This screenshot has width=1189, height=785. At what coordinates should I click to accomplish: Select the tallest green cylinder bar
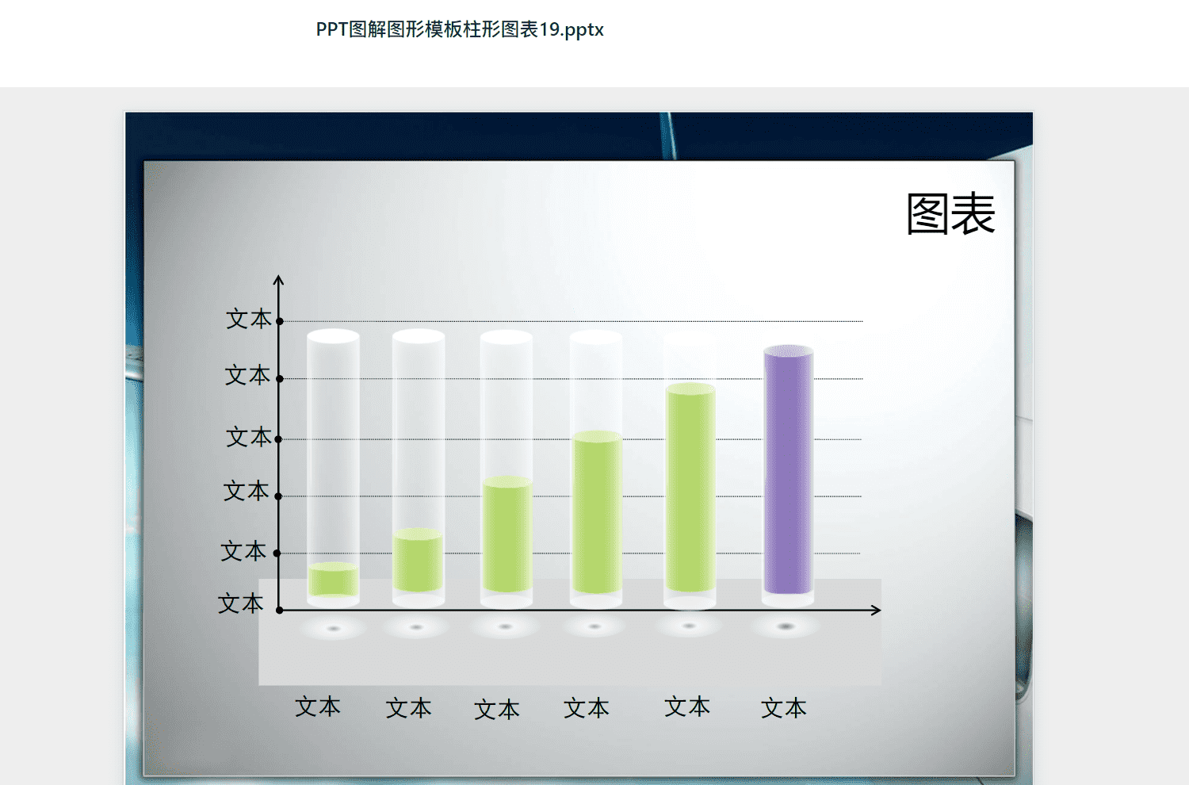[x=690, y=488]
